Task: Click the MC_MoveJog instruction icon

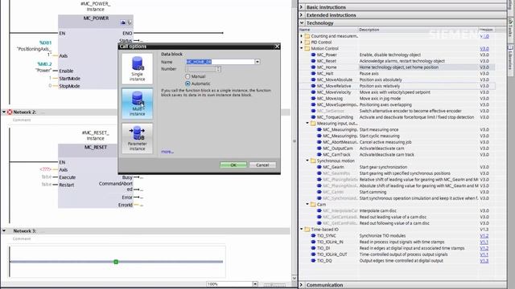Action: click(313, 98)
